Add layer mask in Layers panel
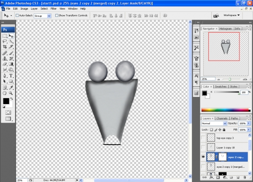 pos(218,177)
